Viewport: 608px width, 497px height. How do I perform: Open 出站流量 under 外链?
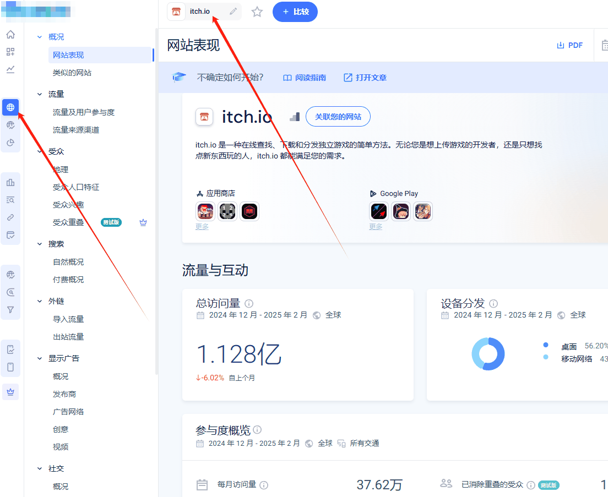tap(68, 337)
